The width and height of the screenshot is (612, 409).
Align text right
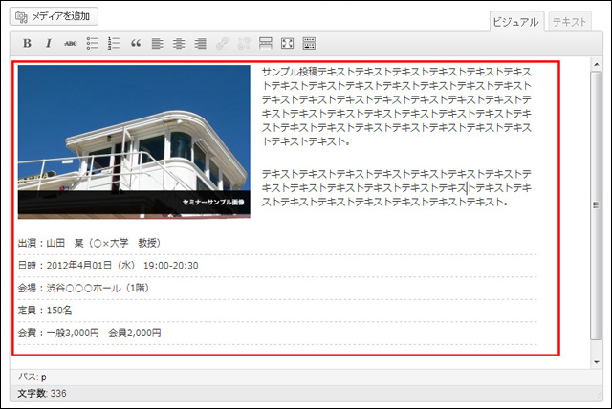pyautogui.click(x=201, y=44)
